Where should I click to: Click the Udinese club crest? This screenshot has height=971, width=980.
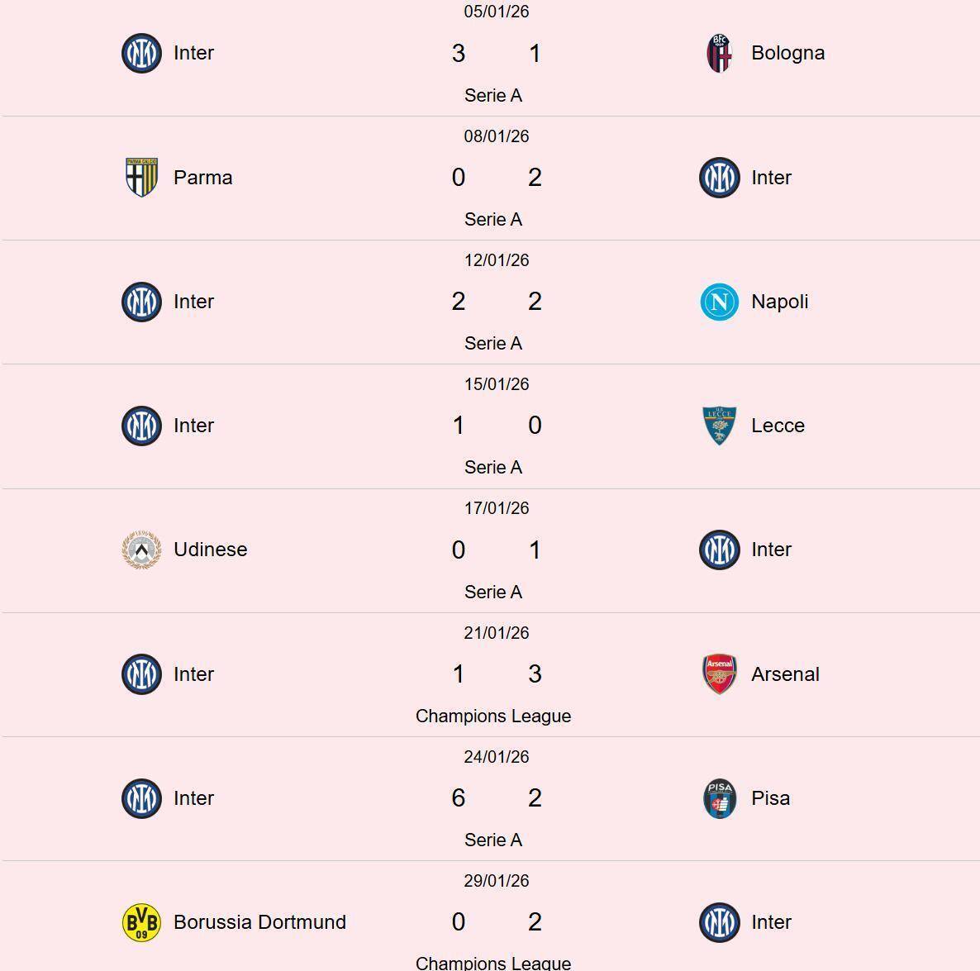[x=141, y=550]
